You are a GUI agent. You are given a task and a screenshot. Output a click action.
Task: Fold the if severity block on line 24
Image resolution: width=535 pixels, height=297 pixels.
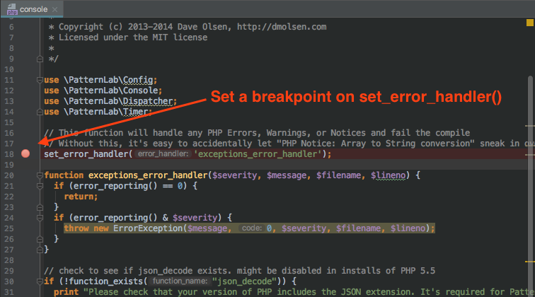pos(38,217)
